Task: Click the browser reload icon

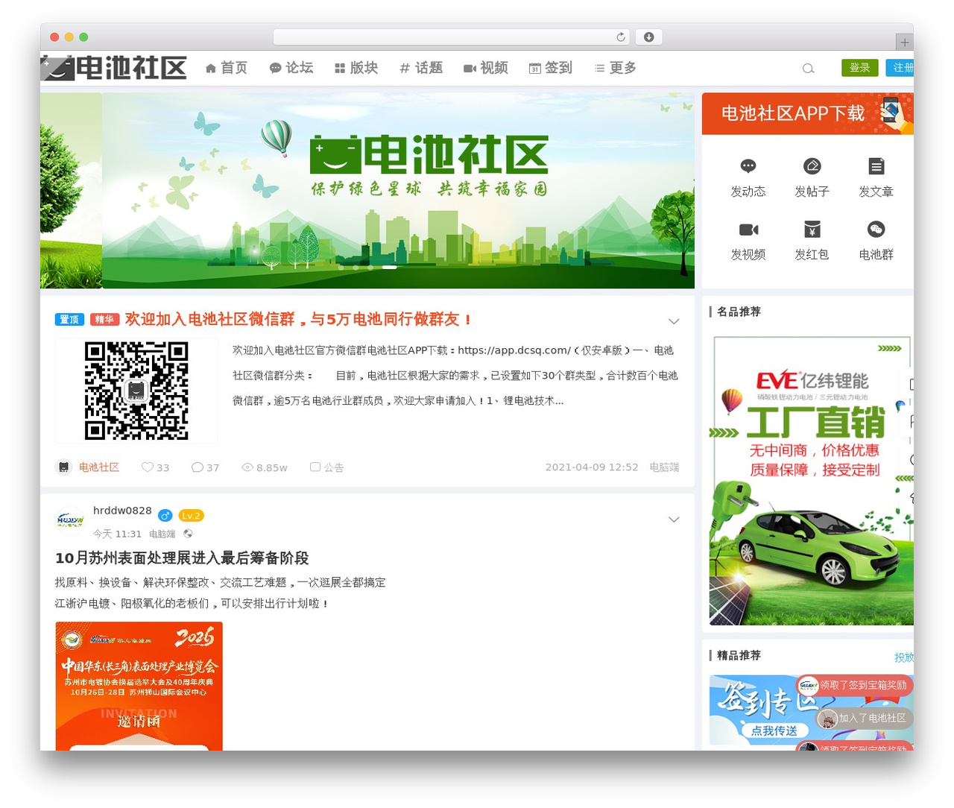Action: [x=621, y=37]
